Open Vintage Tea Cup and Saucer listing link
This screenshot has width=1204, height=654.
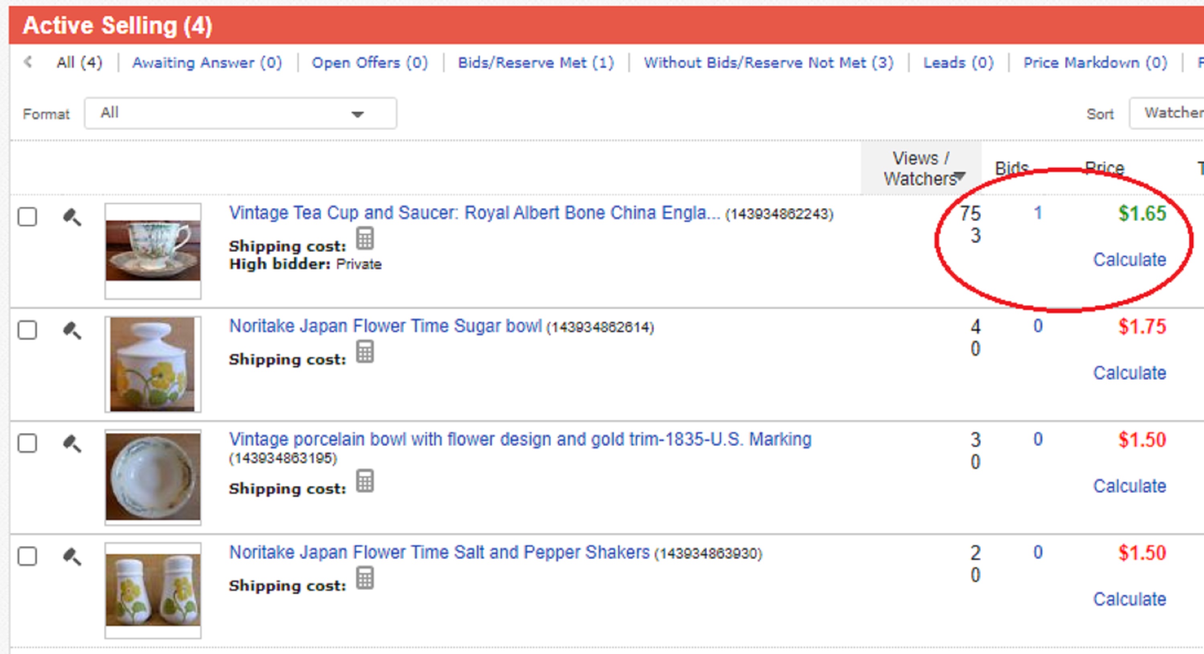(x=475, y=213)
